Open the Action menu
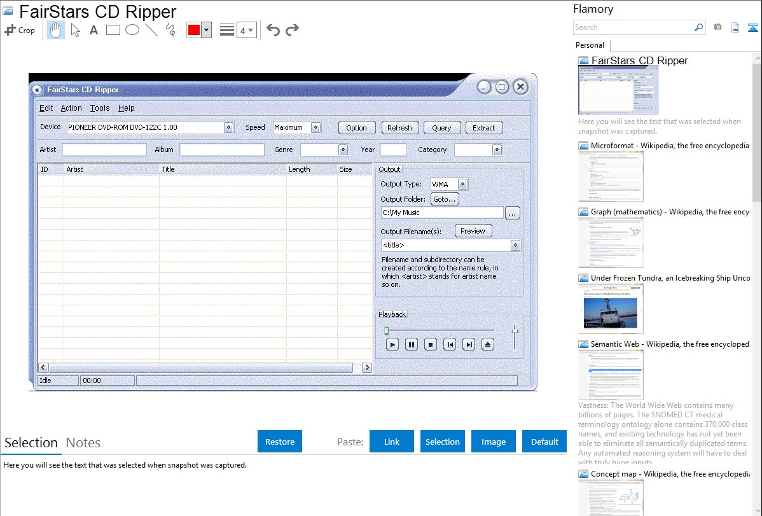 tap(71, 108)
